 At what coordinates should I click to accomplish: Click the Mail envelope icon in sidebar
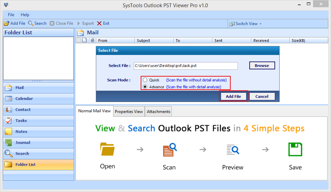[x=8, y=88]
